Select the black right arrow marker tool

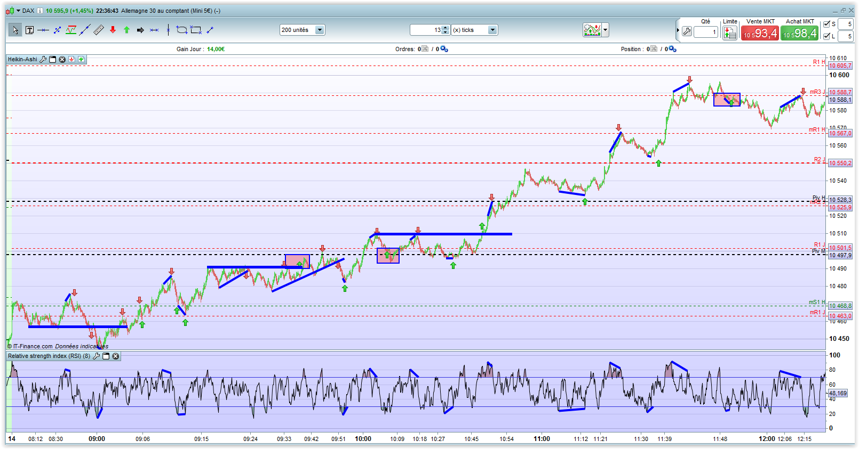(x=140, y=30)
